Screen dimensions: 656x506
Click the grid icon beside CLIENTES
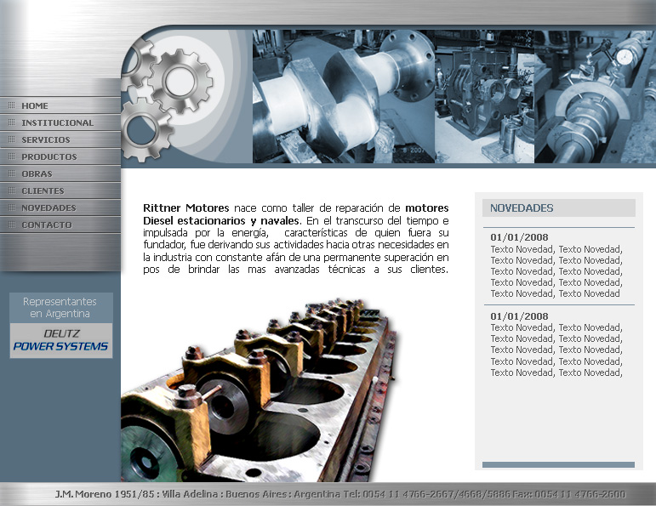[x=12, y=190]
